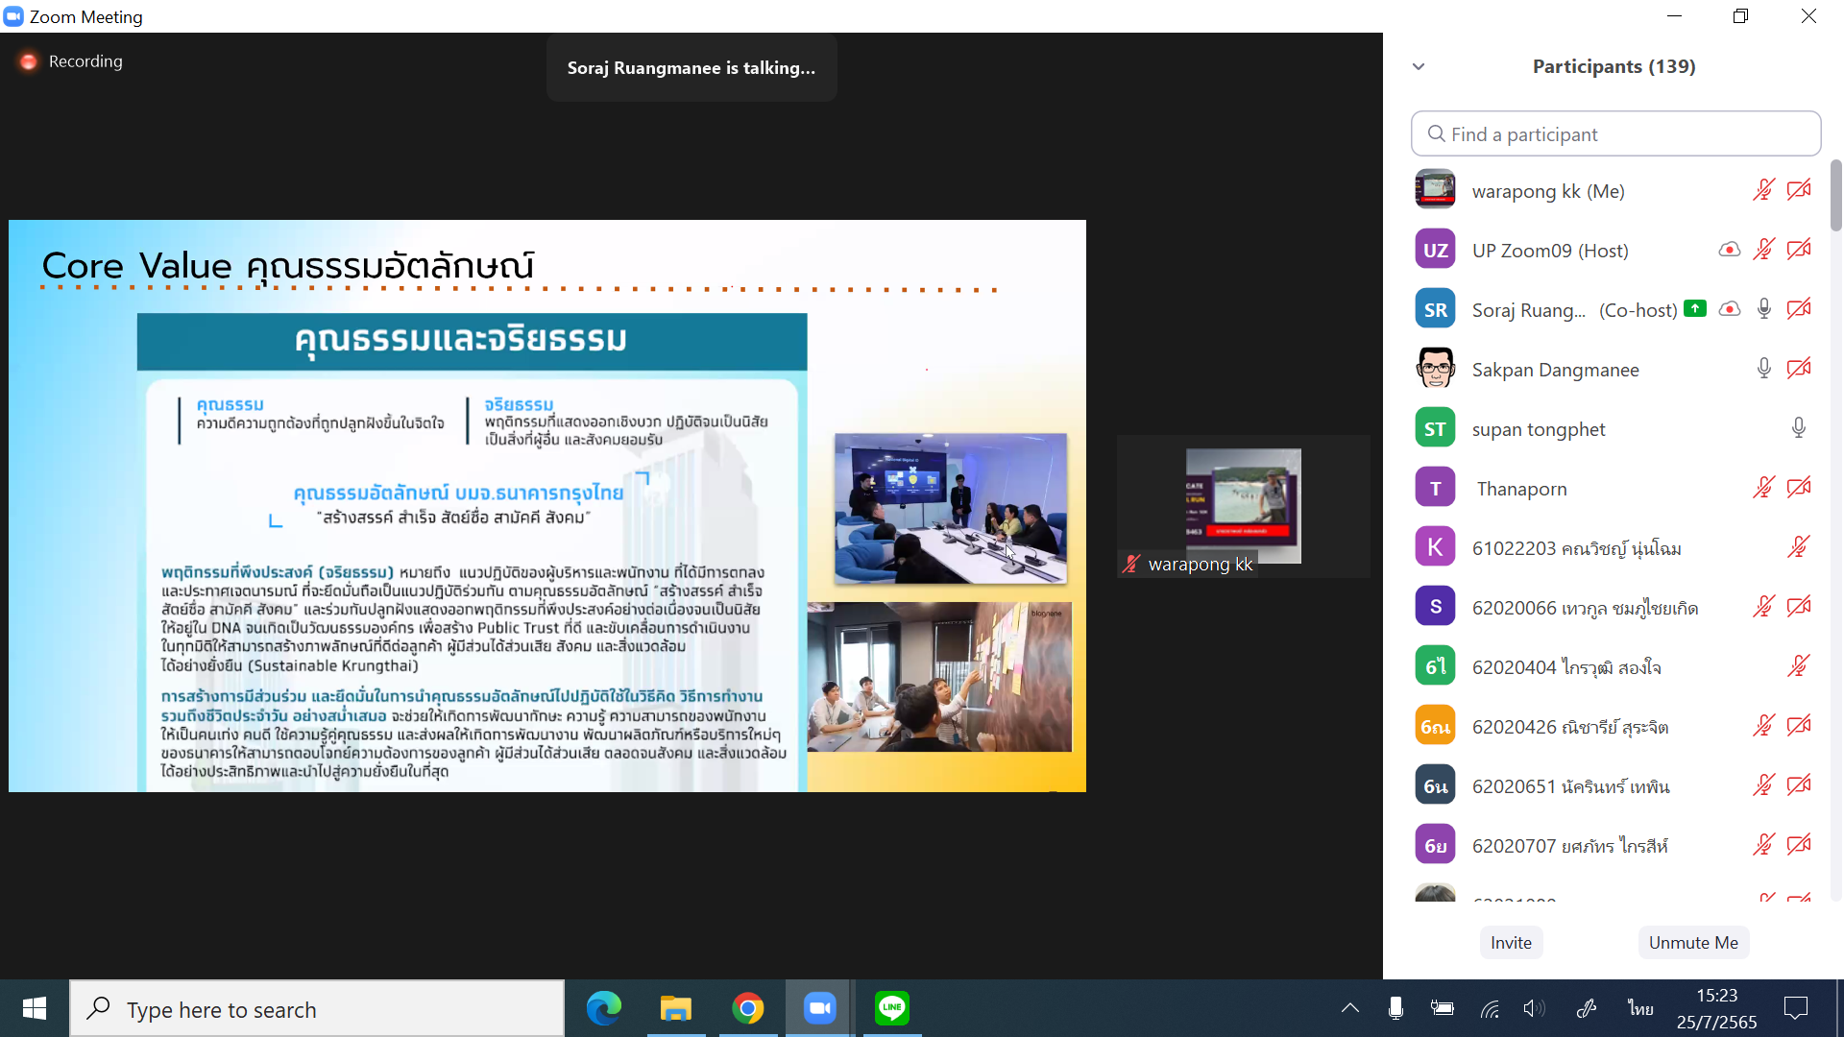The image size is (1844, 1037).
Task: Click the taskbar search box
Action: (x=317, y=1009)
